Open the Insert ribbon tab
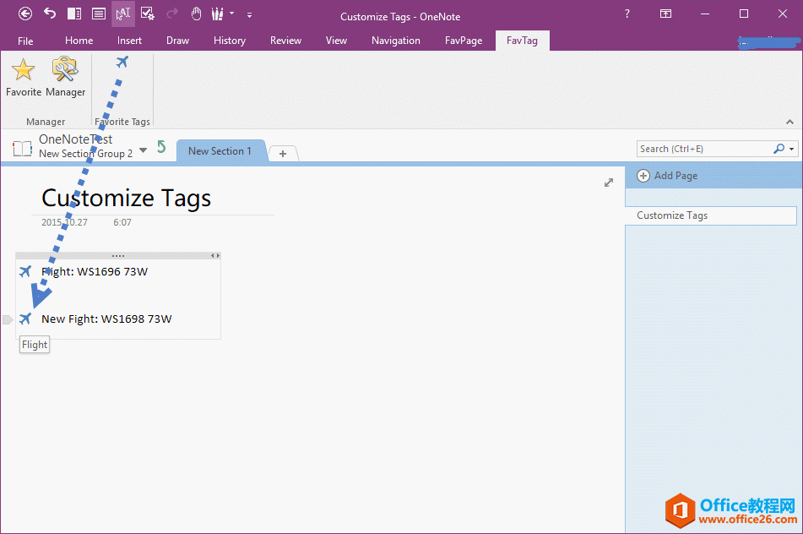This screenshot has width=803, height=534. coord(129,41)
